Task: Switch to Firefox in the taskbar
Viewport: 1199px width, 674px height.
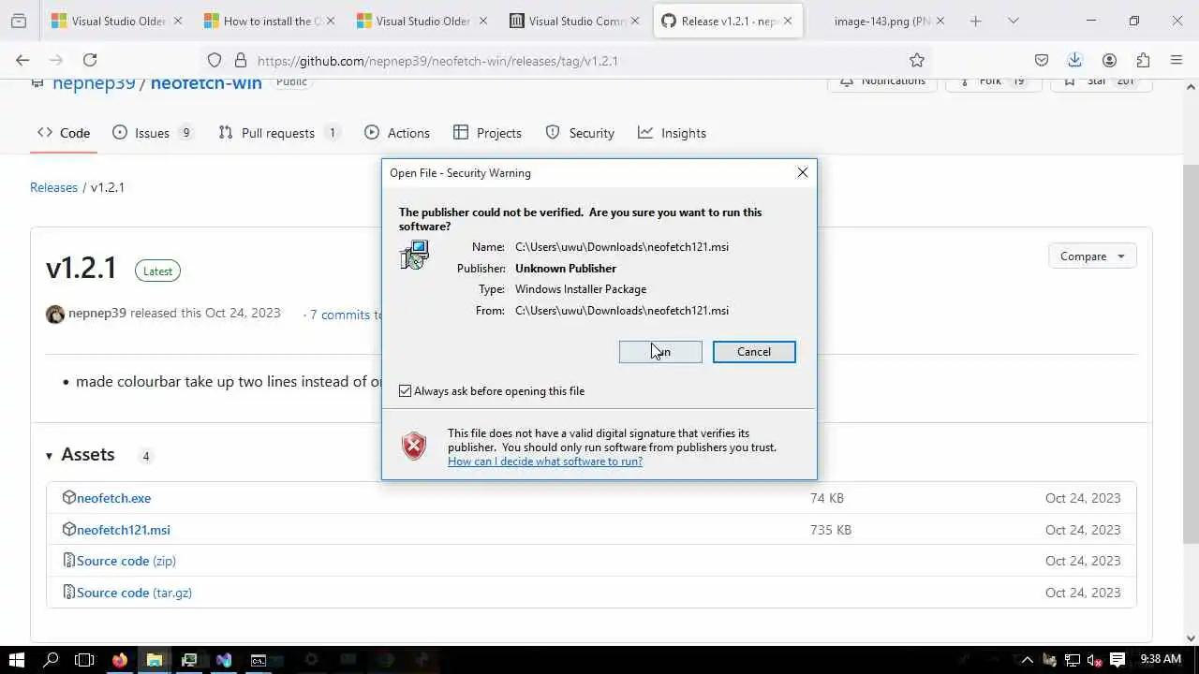Action: 119,660
